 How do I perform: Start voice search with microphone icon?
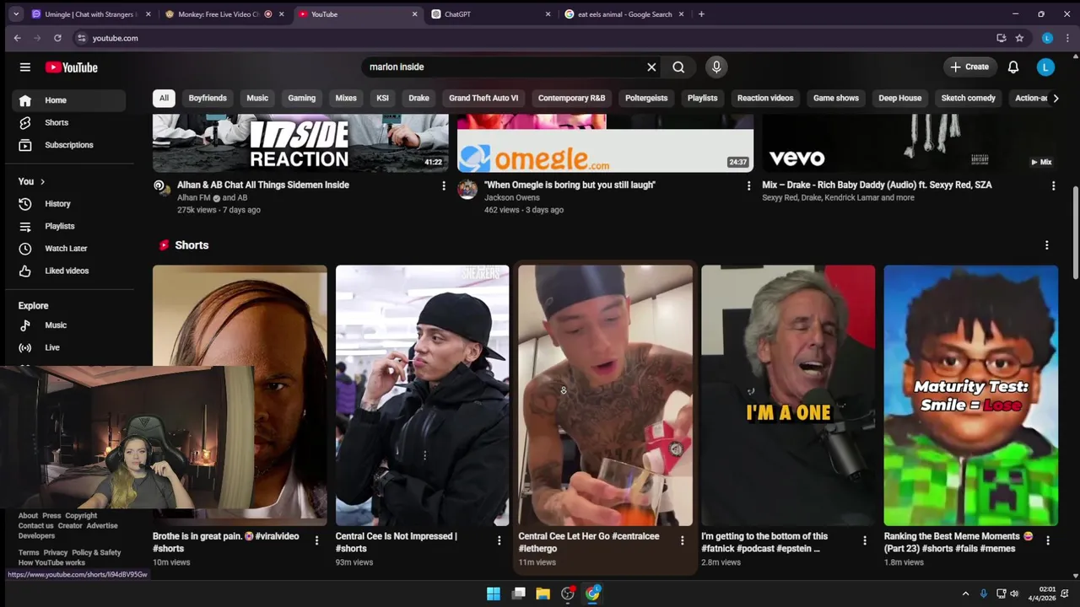click(x=716, y=67)
